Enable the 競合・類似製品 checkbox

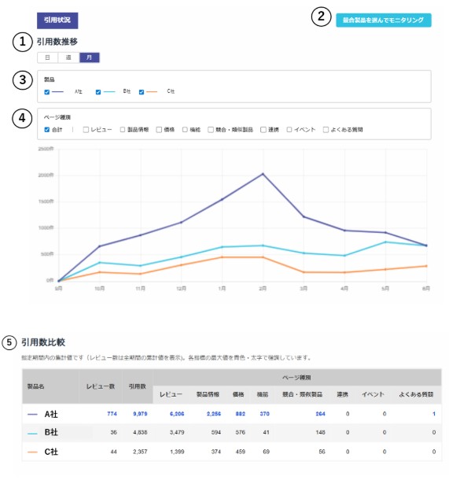[211, 130]
